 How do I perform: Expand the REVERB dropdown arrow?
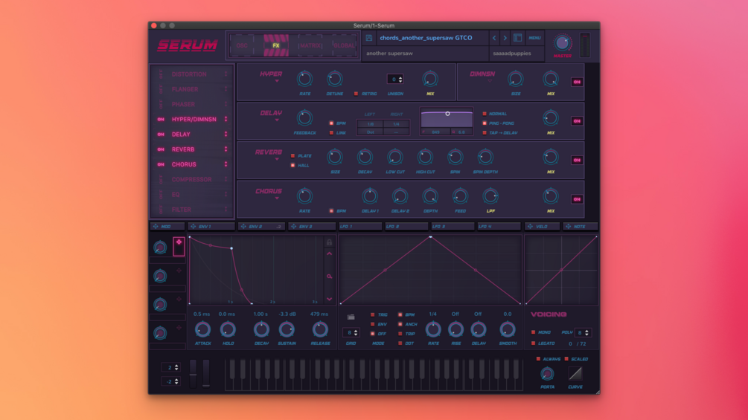(x=277, y=160)
